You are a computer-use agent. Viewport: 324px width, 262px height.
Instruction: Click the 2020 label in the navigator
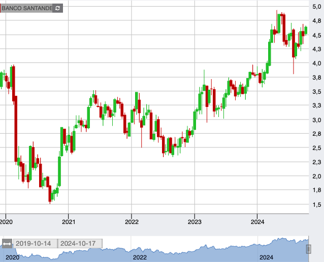click(12, 257)
